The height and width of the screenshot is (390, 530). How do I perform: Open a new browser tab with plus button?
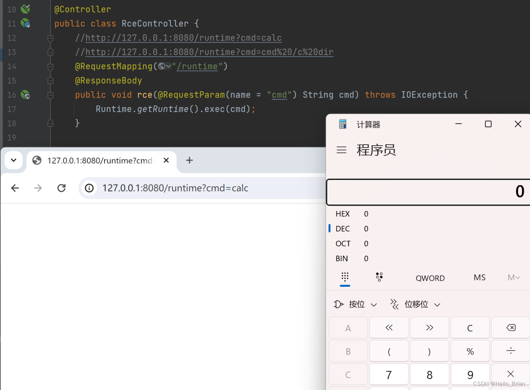pyautogui.click(x=189, y=161)
